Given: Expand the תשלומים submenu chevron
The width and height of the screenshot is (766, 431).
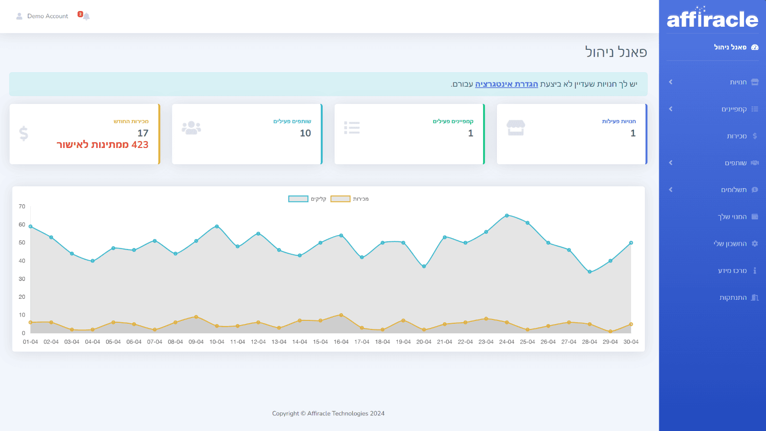Looking at the screenshot, I should pyautogui.click(x=671, y=190).
